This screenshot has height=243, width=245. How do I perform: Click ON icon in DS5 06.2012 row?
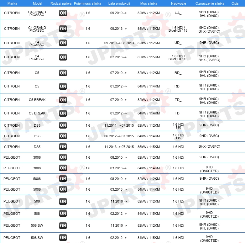pos(63,136)
